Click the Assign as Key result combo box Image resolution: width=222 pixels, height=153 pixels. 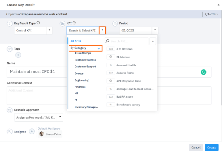pyautogui.click(x=38, y=117)
